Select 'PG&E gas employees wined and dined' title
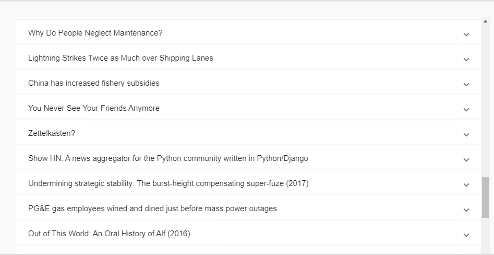The height and width of the screenshot is (255, 494). click(152, 208)
